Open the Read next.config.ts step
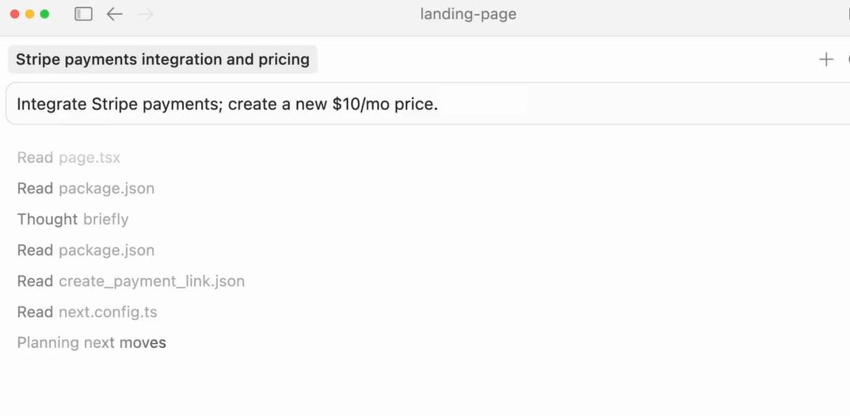This screenshot has height=416, width=850. click(87, 312)
